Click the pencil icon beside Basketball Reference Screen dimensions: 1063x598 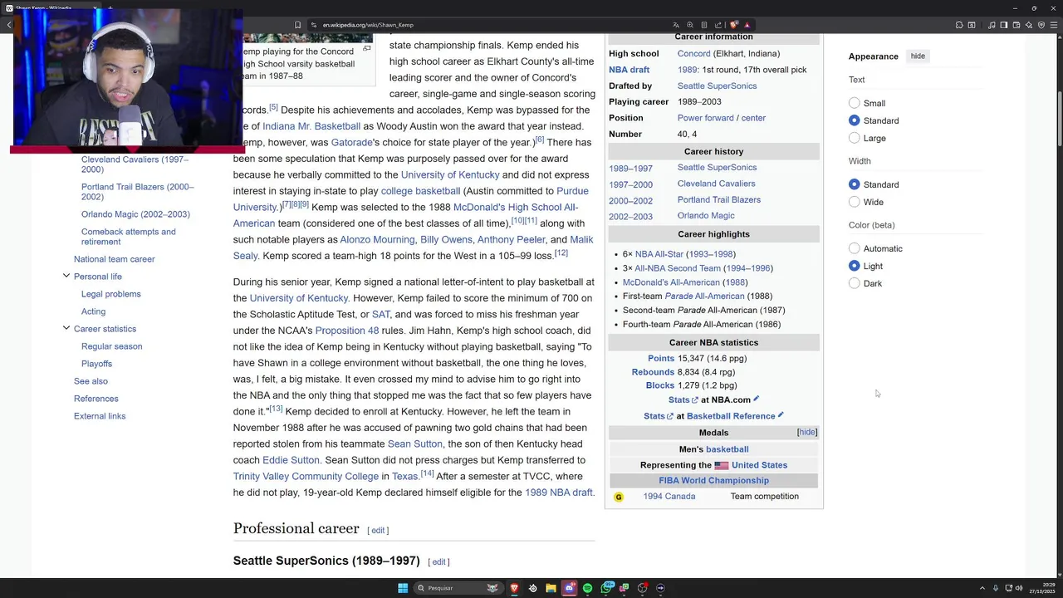781,414
